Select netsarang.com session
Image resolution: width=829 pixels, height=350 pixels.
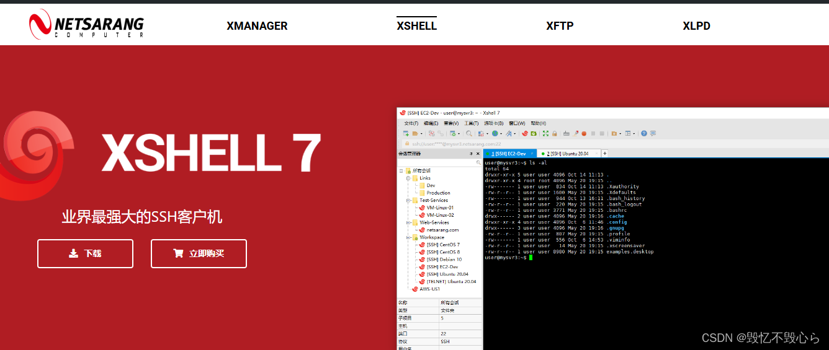point(442,230)
